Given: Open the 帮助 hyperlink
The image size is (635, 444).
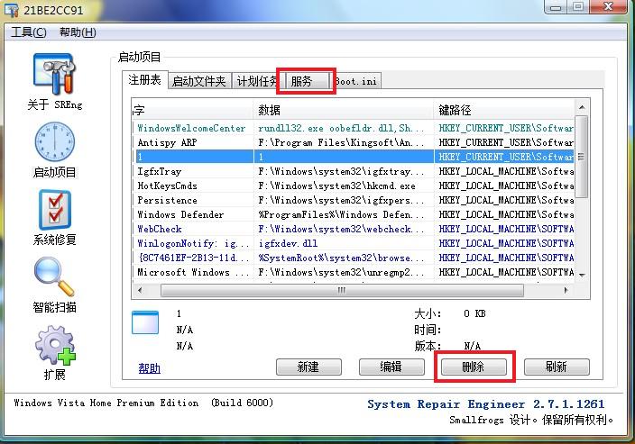Looking at the screenshot, I should point(149,368).
